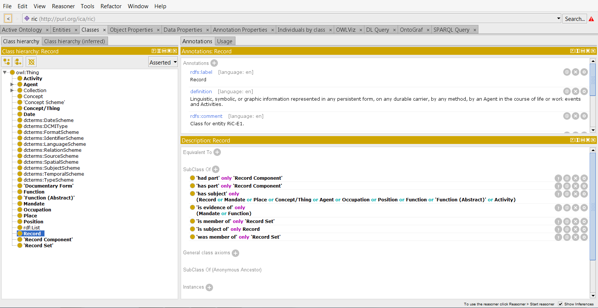The width and height of the screenshot is (598, 308).
Task: Open the Asserted hierarchy dropdown
Action: [163, 63]
